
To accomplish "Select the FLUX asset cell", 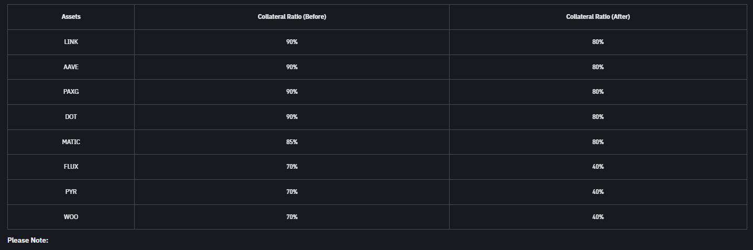I will coord(71,167).
